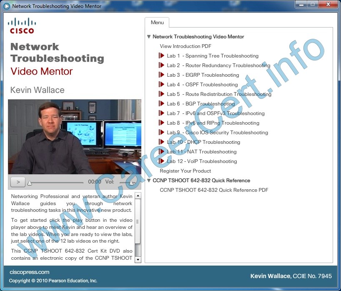Select the red arrow icon beside Lab 1

(161, 56)
